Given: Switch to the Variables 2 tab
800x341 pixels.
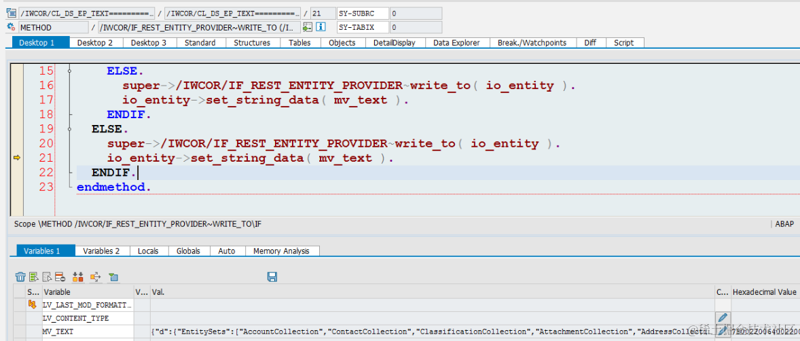Looking at the screenshot, I should tap(101, 251).
